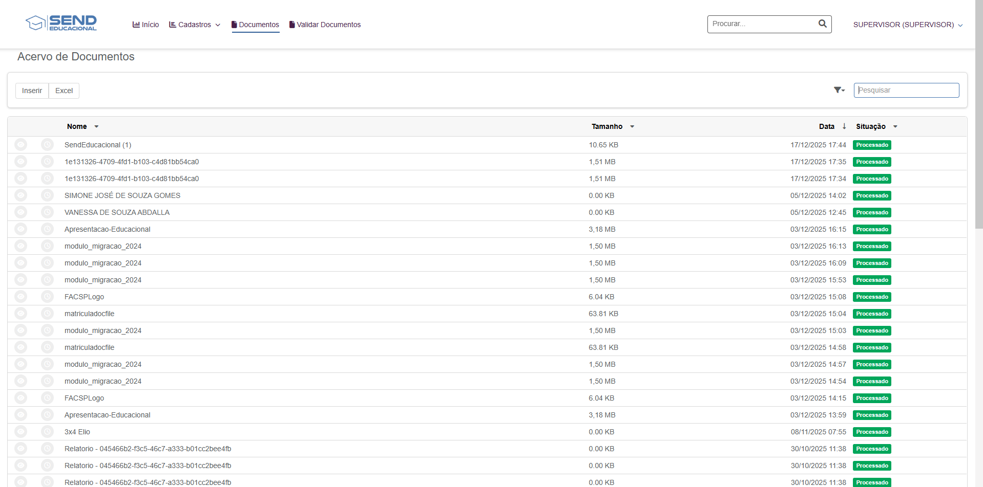983x487 pixels.
Task: Expand the Cadastros dropdown menu
Action: click(x=195, y=25)
